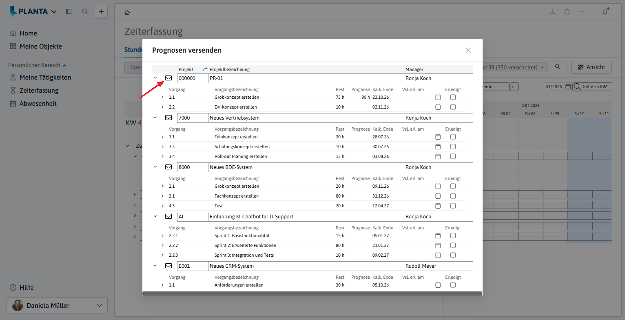Click the envelope icon for Neues Vertriebsystem

coord(168,118)
